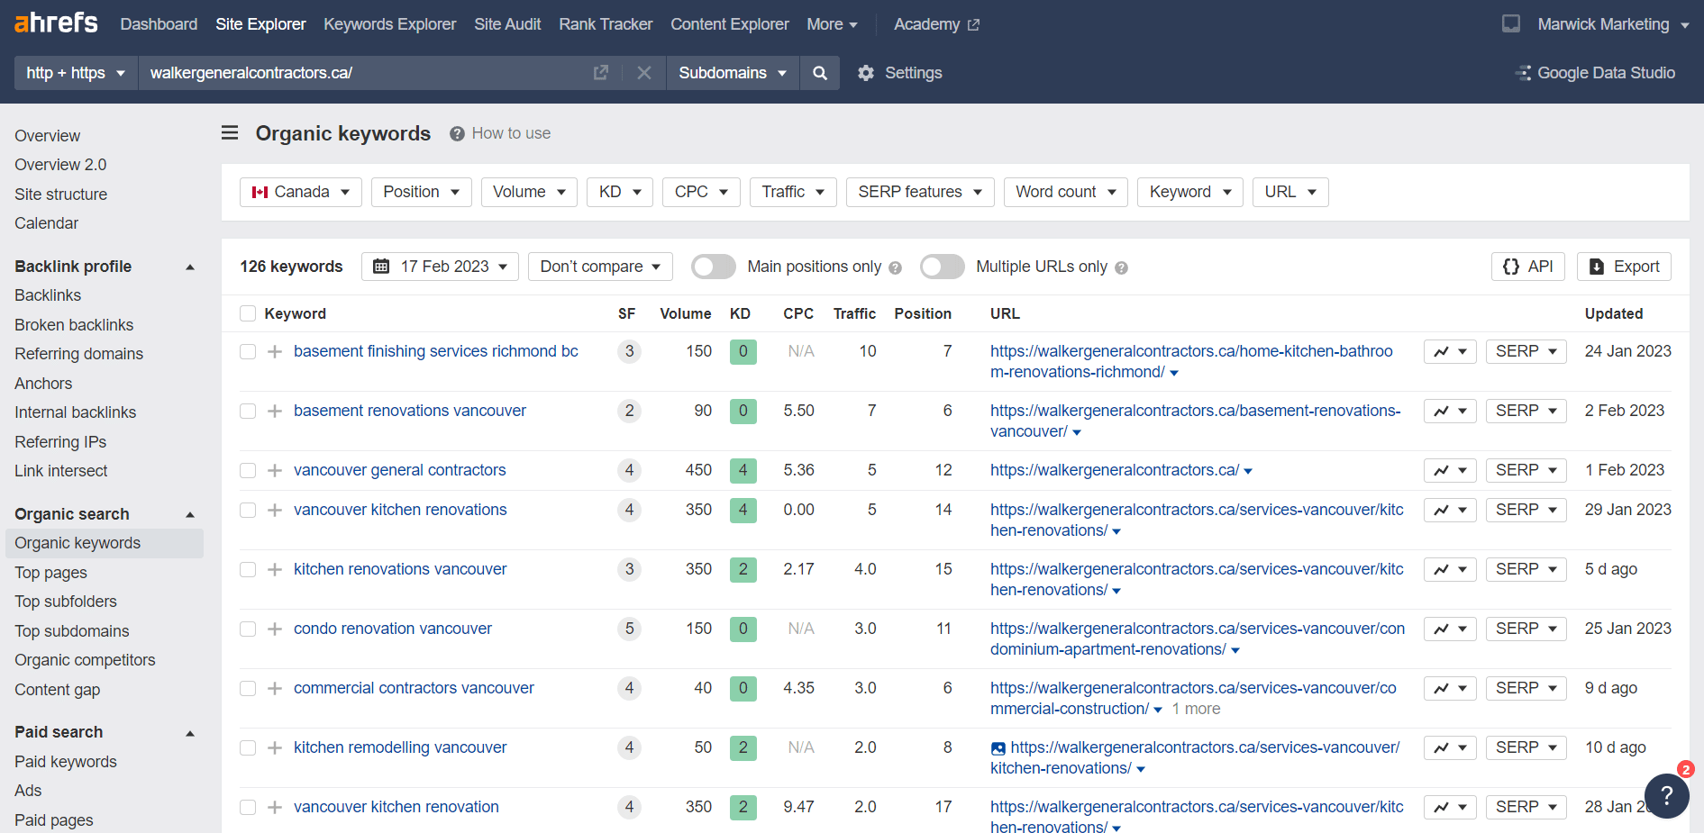Check vancouver general contractors checkbox
Viewport: 1704px width, 833px height.
(x=248, y=470)
